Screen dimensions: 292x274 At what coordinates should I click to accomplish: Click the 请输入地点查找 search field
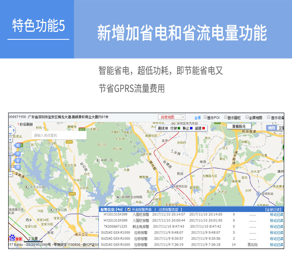click(59, 135)
